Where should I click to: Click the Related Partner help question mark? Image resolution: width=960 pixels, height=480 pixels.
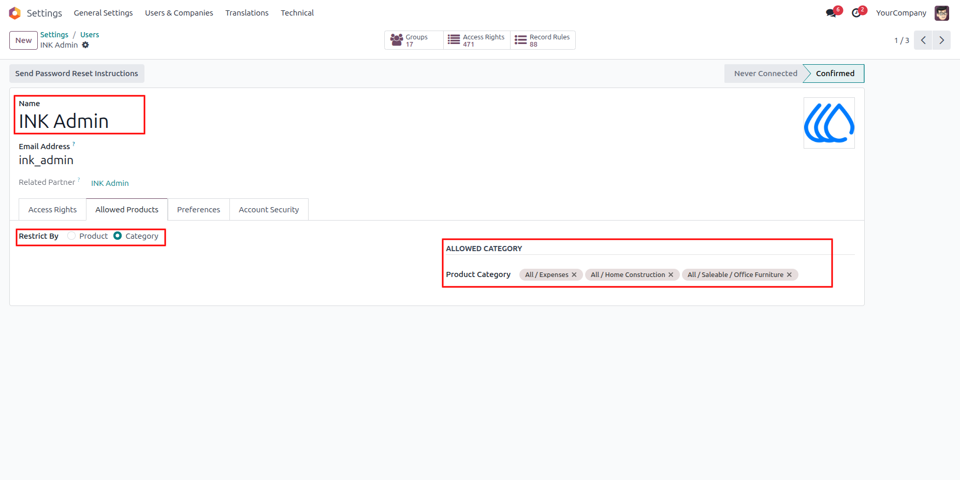click(79, 179)
